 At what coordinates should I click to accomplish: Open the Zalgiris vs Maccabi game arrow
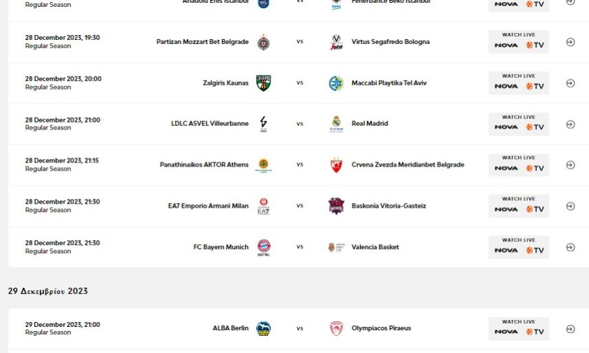pos(570,83)
